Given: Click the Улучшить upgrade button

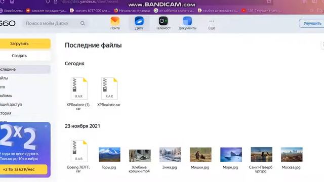Looking at the screenshot, I should point(312,23).
